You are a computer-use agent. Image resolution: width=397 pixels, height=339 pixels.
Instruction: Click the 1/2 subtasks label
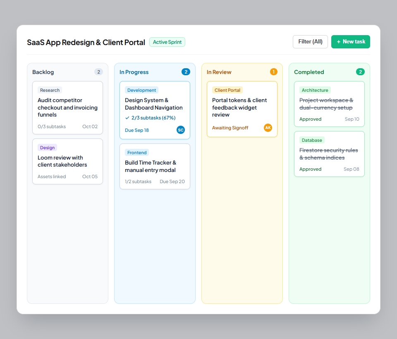click(138, 181)
